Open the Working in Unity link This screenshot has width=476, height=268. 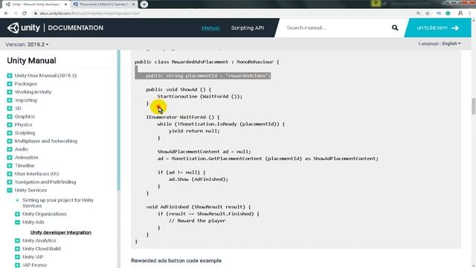coord(33,92)
